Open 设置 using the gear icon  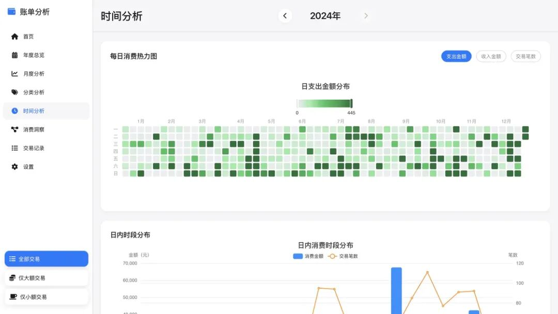coord(14,167)
